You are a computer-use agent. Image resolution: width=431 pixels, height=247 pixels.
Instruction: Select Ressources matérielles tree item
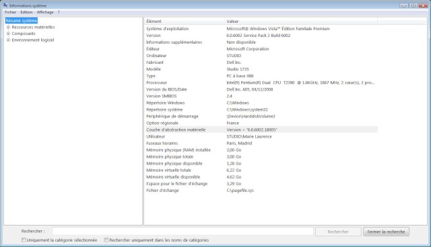[33, 27]
